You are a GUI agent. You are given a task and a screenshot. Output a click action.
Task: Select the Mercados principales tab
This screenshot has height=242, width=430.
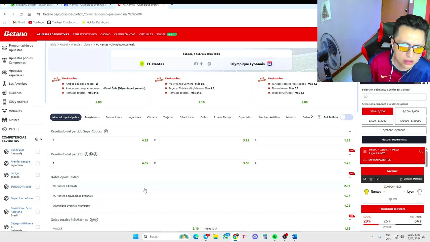point(66,117)
